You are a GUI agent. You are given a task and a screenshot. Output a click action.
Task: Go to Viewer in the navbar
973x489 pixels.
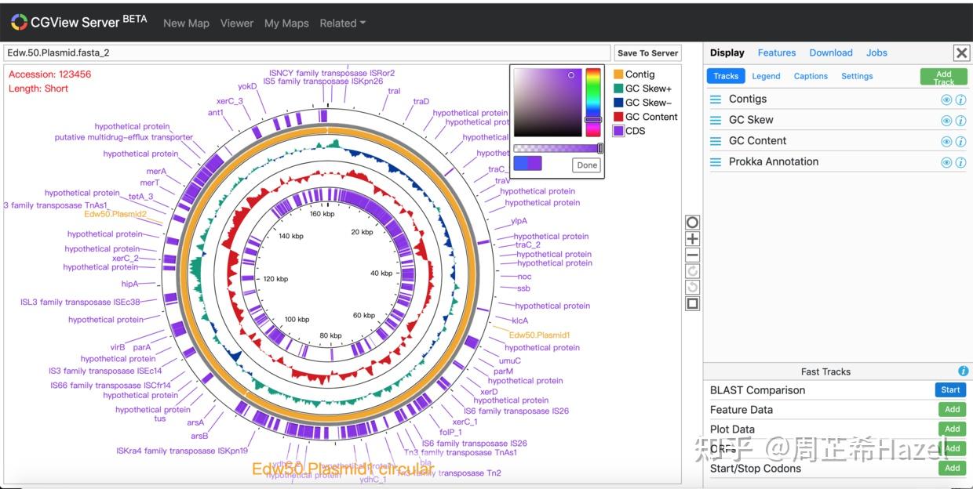click(237, 24)
